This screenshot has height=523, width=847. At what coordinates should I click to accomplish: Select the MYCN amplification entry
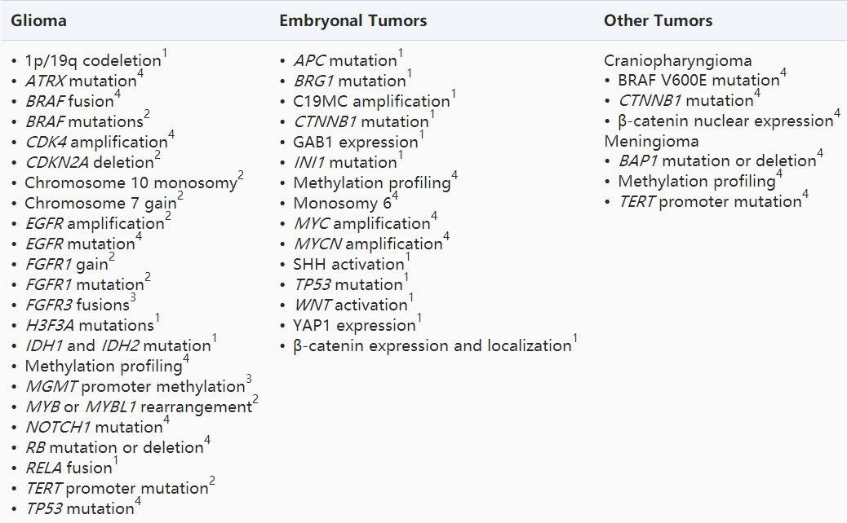[x=367, y=244]
